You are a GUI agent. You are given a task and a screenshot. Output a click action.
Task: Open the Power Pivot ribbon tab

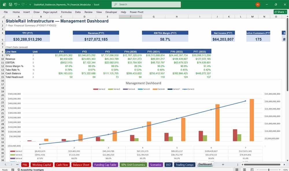pos(136,12)
